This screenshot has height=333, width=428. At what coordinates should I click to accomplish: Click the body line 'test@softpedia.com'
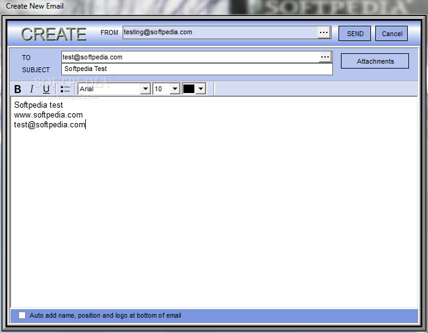pos(50,124)
